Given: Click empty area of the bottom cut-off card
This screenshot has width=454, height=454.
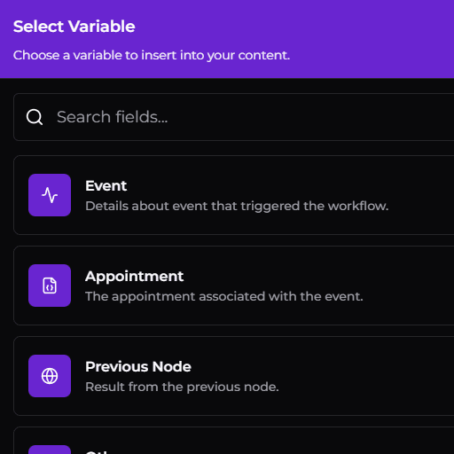Looking at the screenshot, I should click(x=266, y=442).
